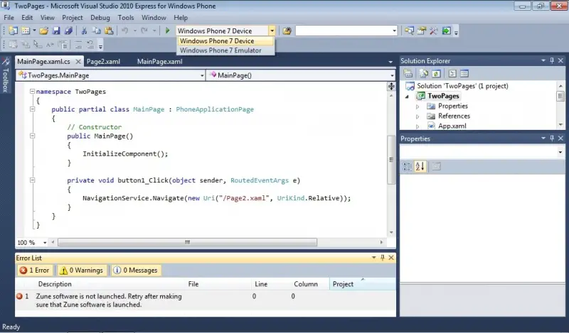The width and height of the screenshot is (569, 333).
Task: Sort error list by File column
Action: 193,284
